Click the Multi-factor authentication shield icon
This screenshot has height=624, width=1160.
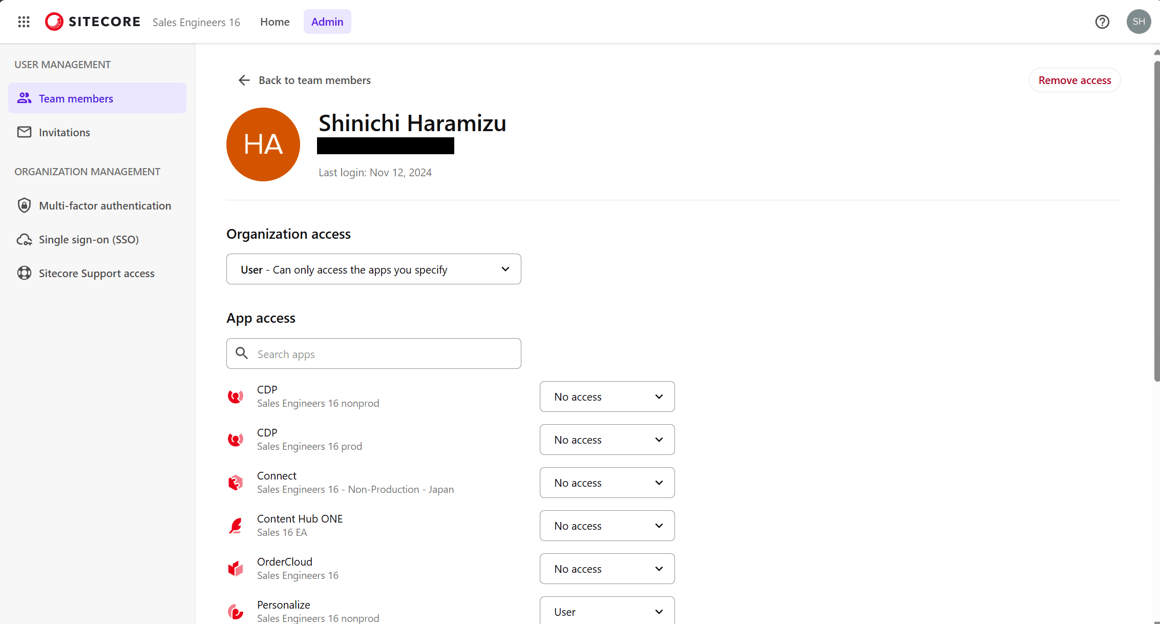[24, 205]
